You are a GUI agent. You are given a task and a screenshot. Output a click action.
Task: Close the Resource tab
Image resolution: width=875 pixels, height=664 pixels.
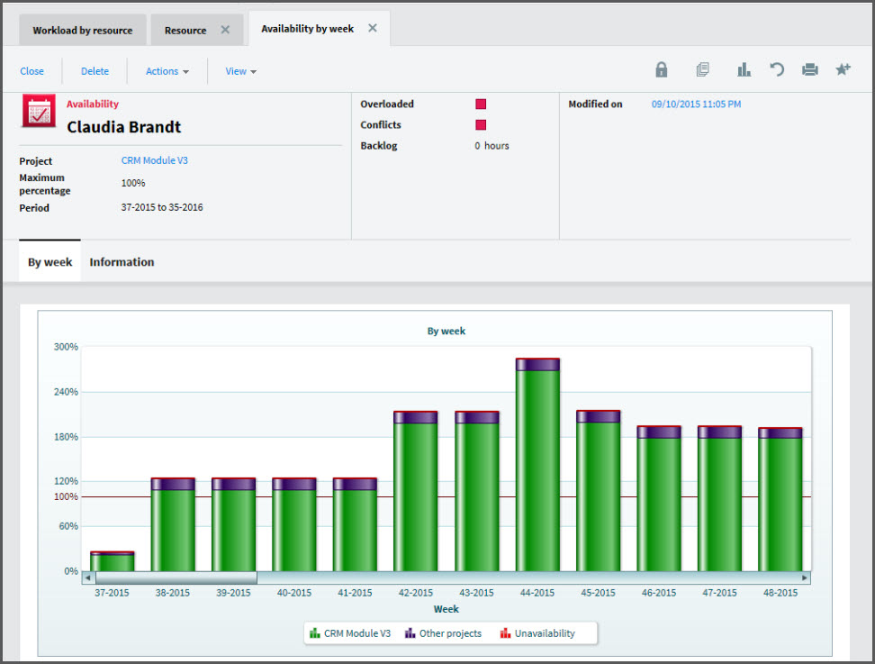tap(225, 30)
